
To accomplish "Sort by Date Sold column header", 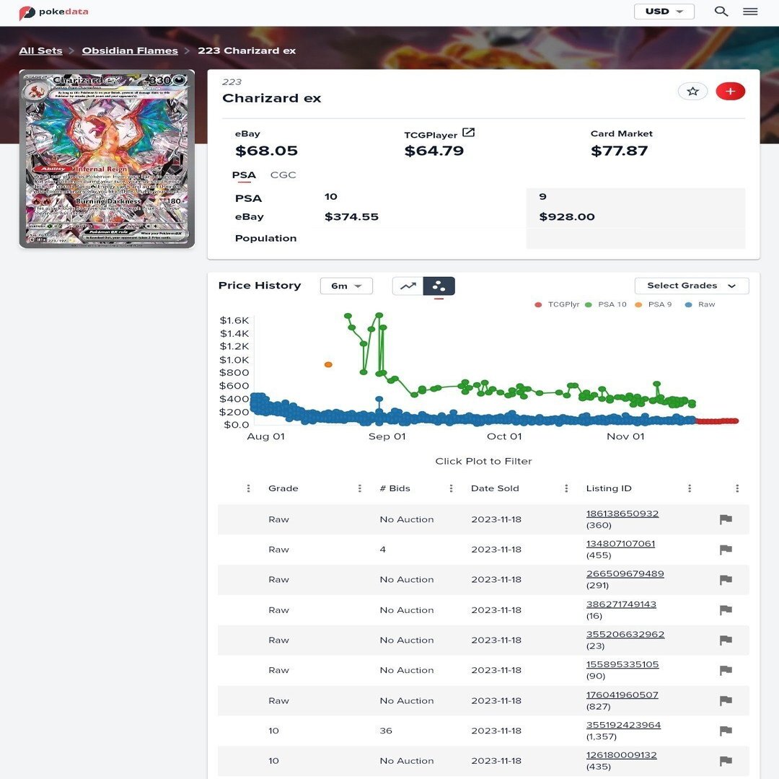I will point(495,488).
